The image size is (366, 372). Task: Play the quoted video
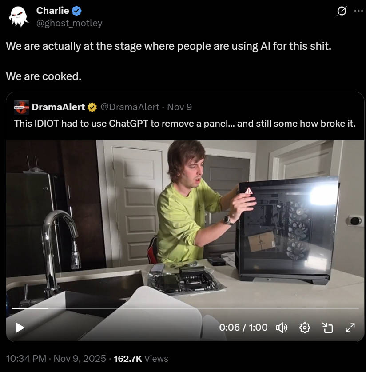coord(20,328)
